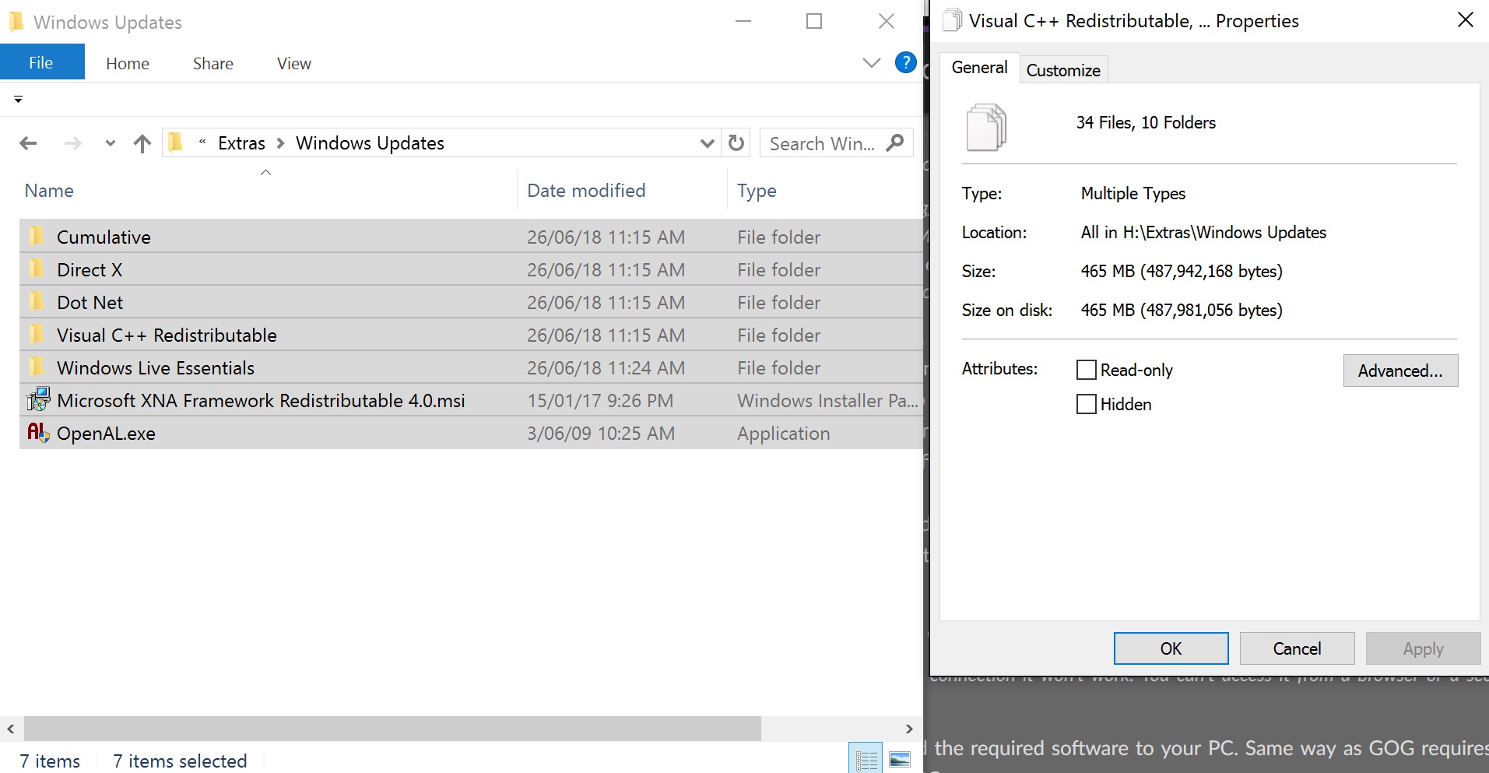
Task: Select Windows Live Essentials folder name
Action: [156, 368]
